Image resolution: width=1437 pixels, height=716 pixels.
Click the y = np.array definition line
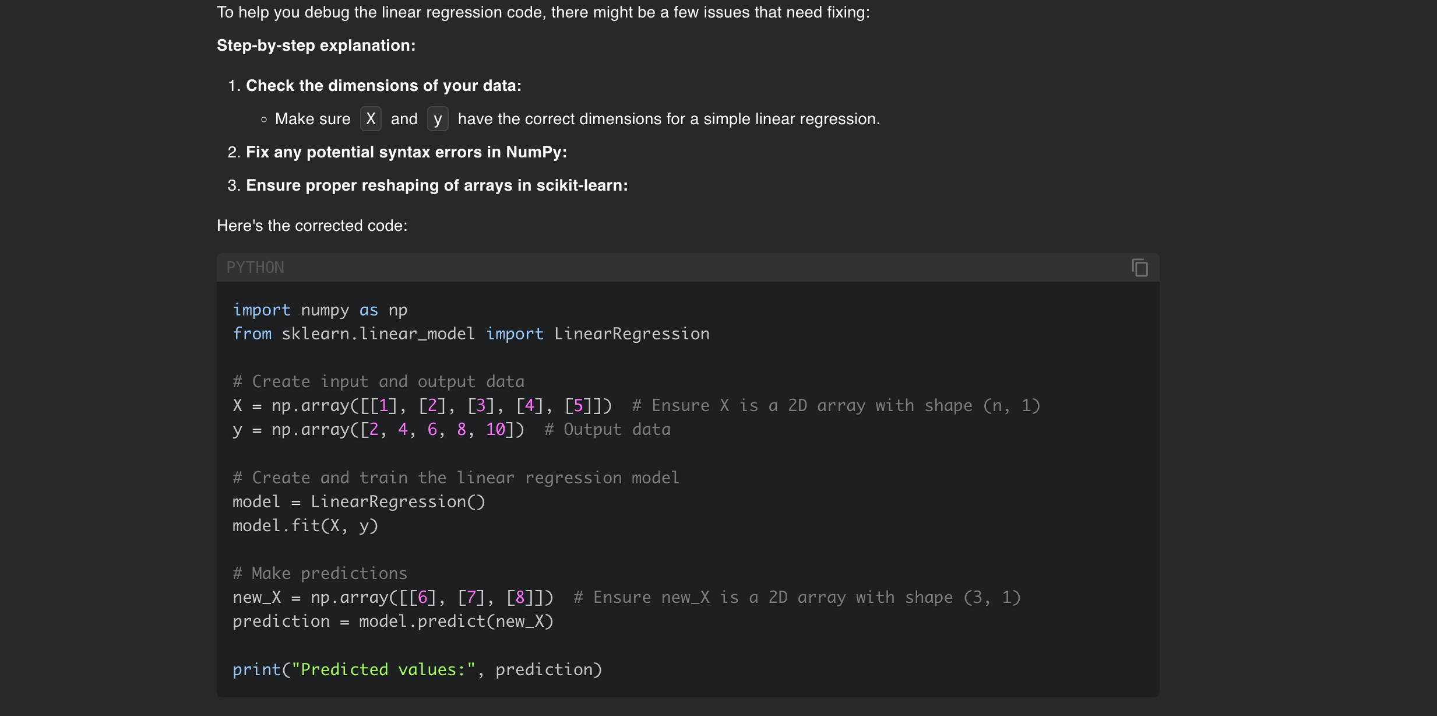pos(378,430)
